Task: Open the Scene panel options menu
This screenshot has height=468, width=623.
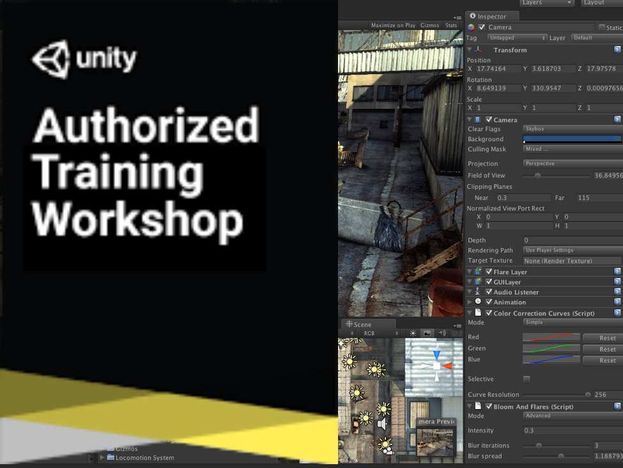Action: pos(457,325)
